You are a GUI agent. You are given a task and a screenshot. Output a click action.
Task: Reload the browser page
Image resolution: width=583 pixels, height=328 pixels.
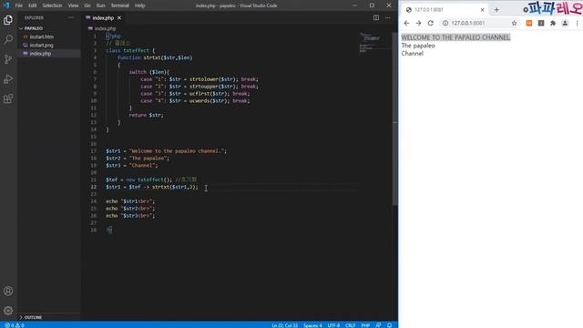(431, 23)
